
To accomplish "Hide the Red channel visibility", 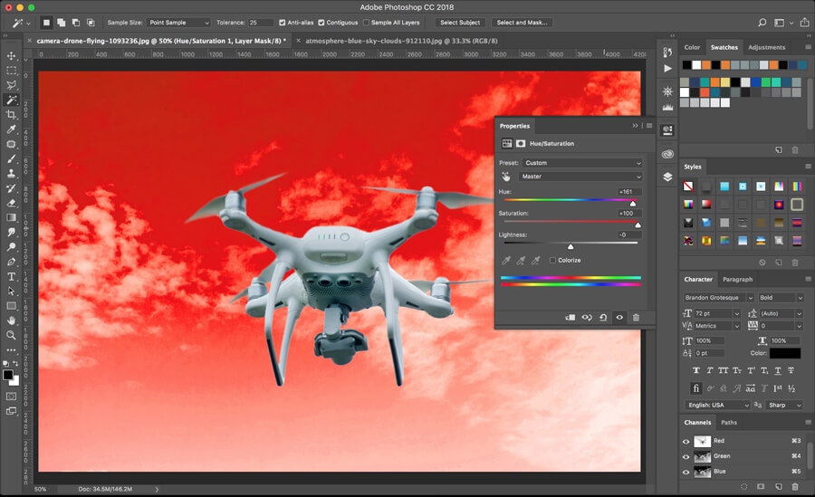I will [686, 442].
